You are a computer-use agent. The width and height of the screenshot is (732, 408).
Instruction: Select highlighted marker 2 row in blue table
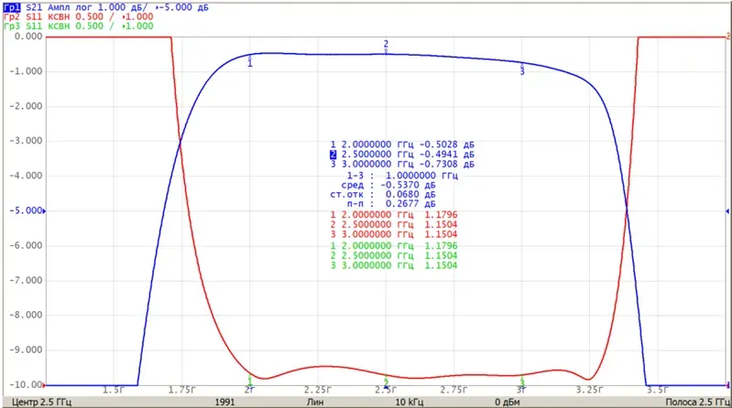click(x=402, y=155)
